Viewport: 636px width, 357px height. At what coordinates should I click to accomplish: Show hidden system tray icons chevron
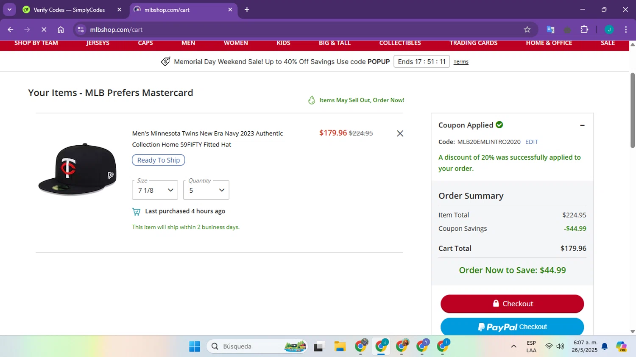coord(513,346)
